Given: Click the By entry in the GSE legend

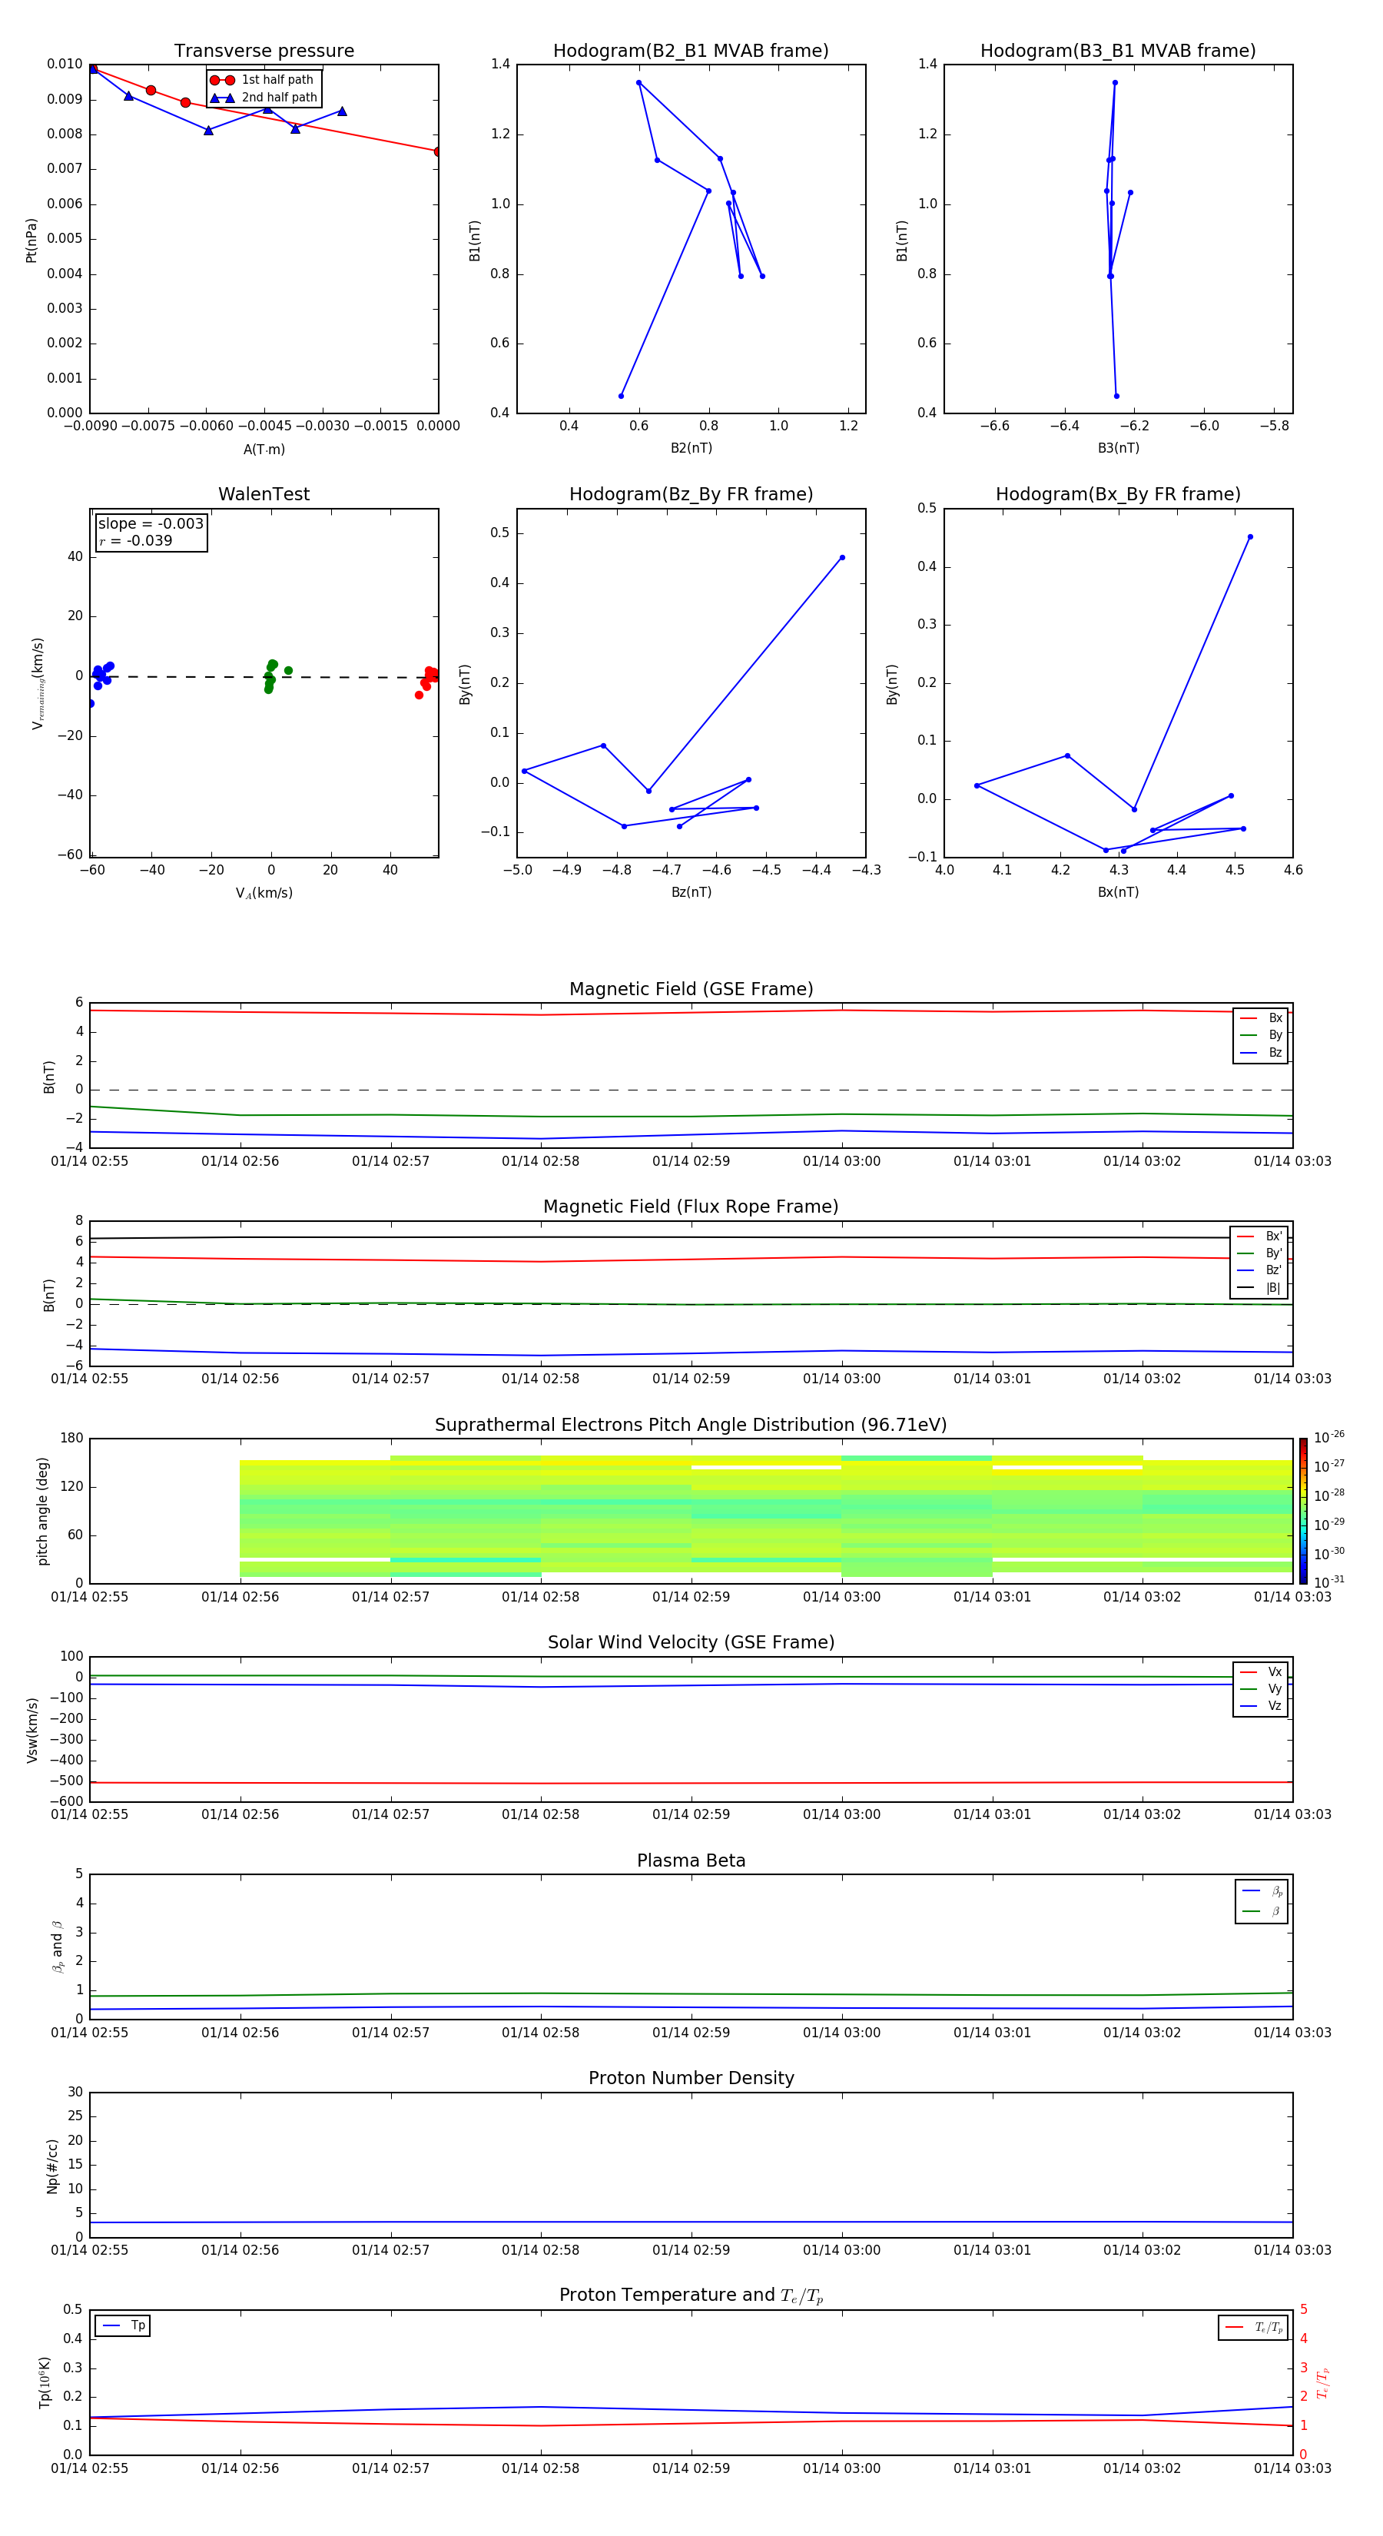Looking at the screenshot, I should [1261, 1036].
